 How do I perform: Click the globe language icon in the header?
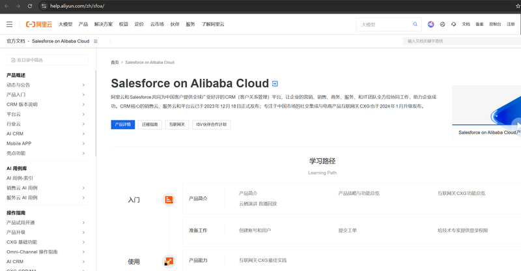[x=442, y=24]
